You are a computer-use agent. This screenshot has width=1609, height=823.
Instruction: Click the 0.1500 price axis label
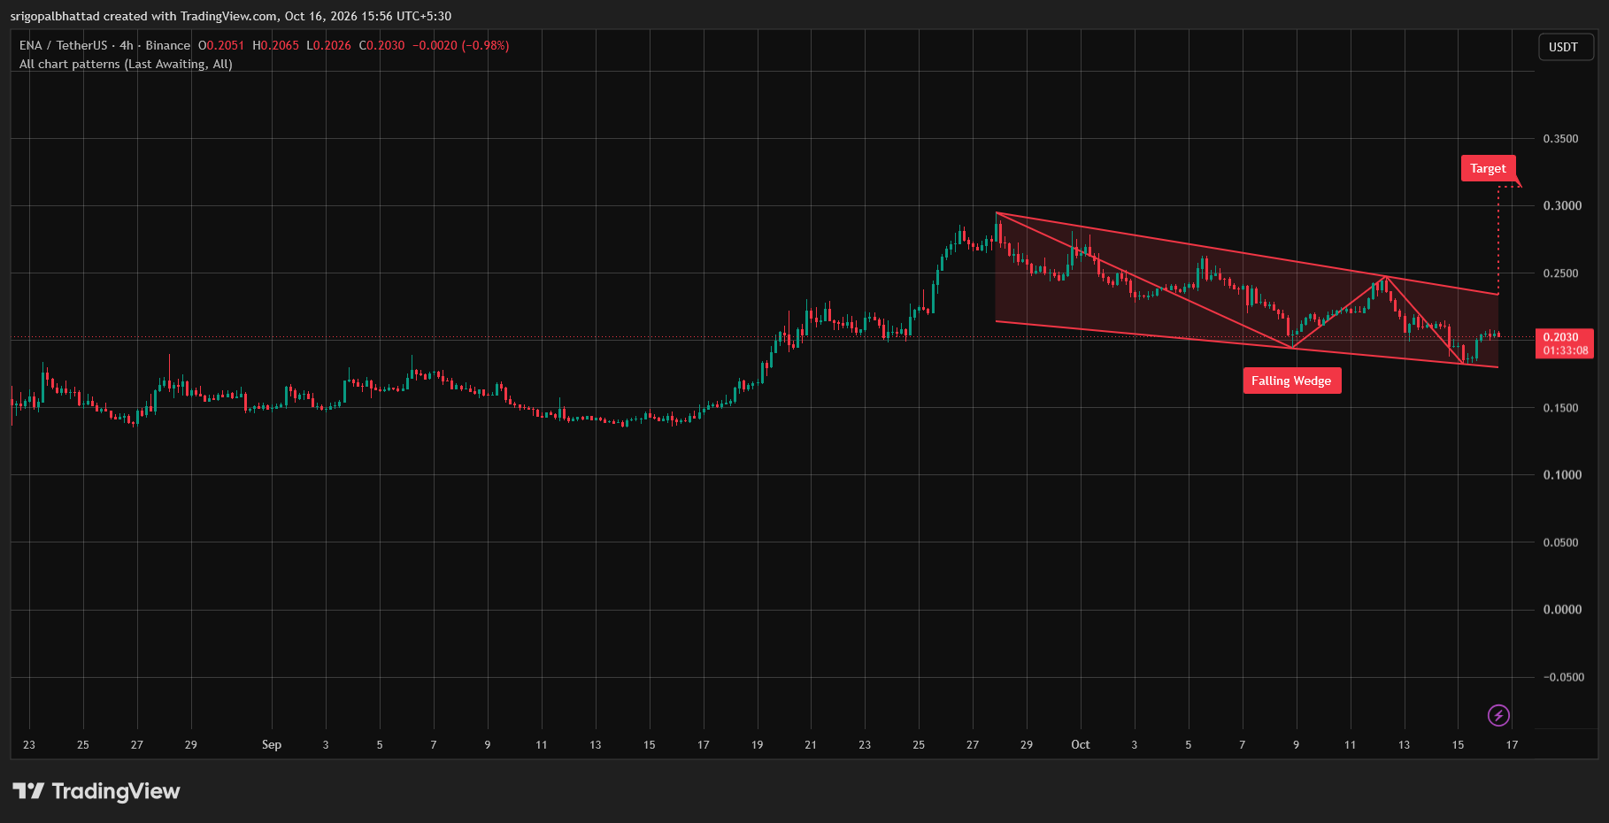click(x=1560, y=408)
